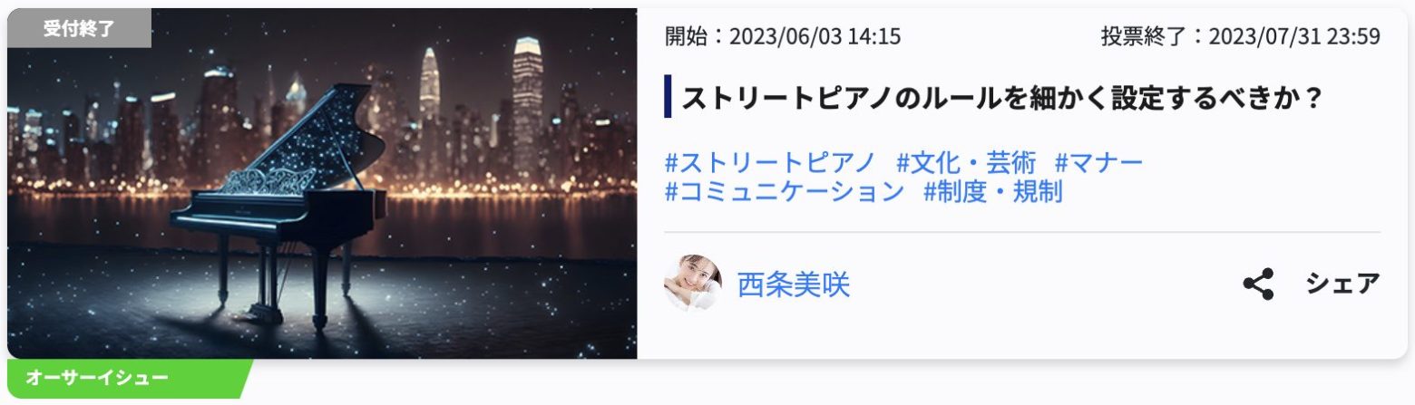The image size is (1415, 405).
Task: Click the 受付終了 status badge
Action: click(x=79, y=28)
